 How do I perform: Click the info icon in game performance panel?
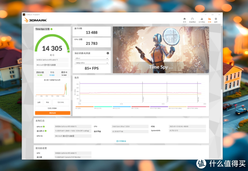108,53
